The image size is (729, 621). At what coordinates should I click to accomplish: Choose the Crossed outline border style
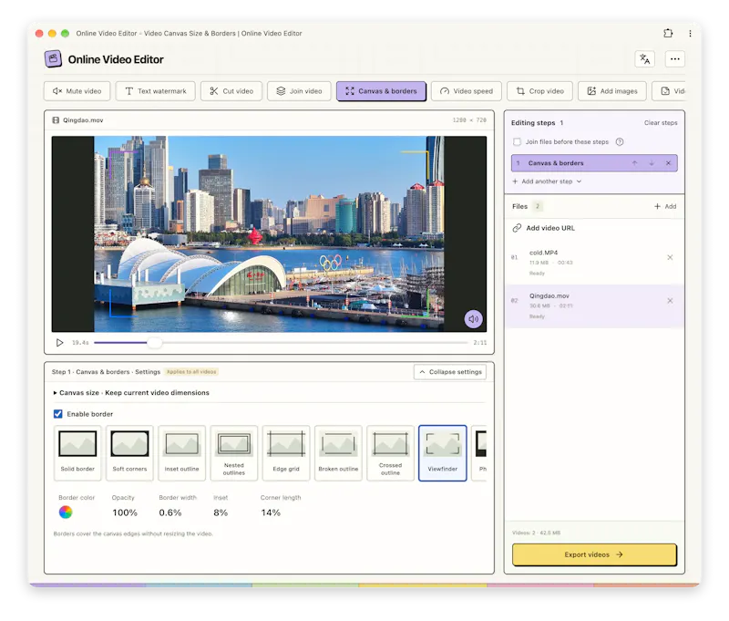click(x=390, y=453)
